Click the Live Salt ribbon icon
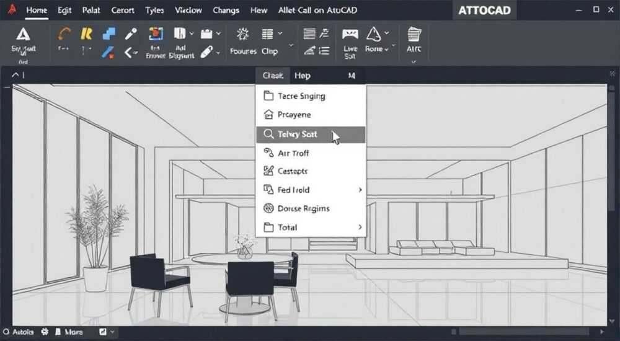The width and height of the screenshot is (620, 341). coord(350,35)
